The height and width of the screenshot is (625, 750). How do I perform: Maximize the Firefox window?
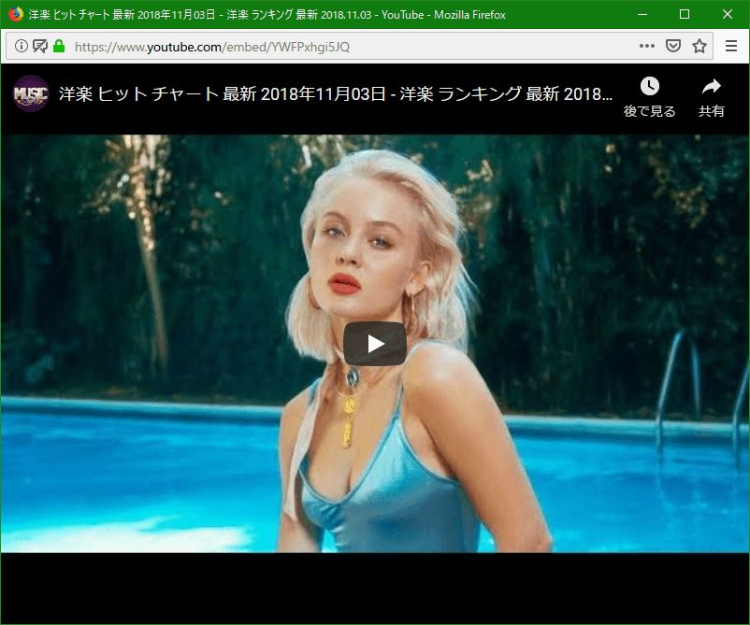pyautogui.click(x=685, y=14)
